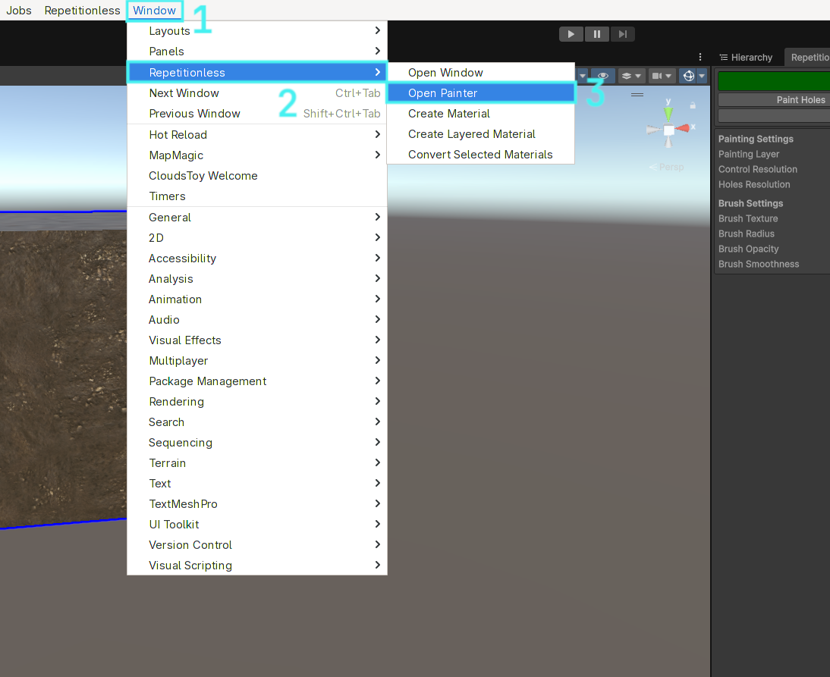The width and height of the screenshot is (830, 677).
Task: Click the Paint Holes button
Action: [x=774, y=100]
